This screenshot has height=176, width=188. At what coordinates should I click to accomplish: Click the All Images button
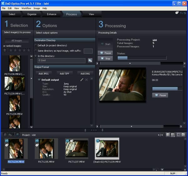pos(17,40)
